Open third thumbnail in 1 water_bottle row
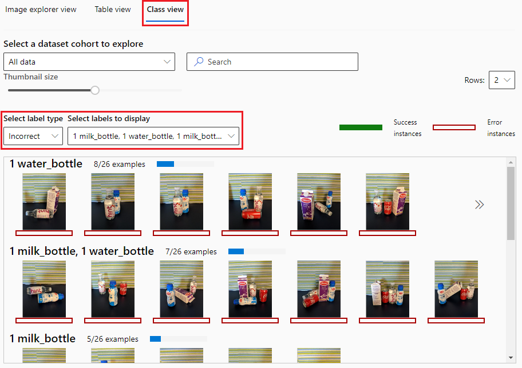The image size is (522, 368). click(181, 202)
